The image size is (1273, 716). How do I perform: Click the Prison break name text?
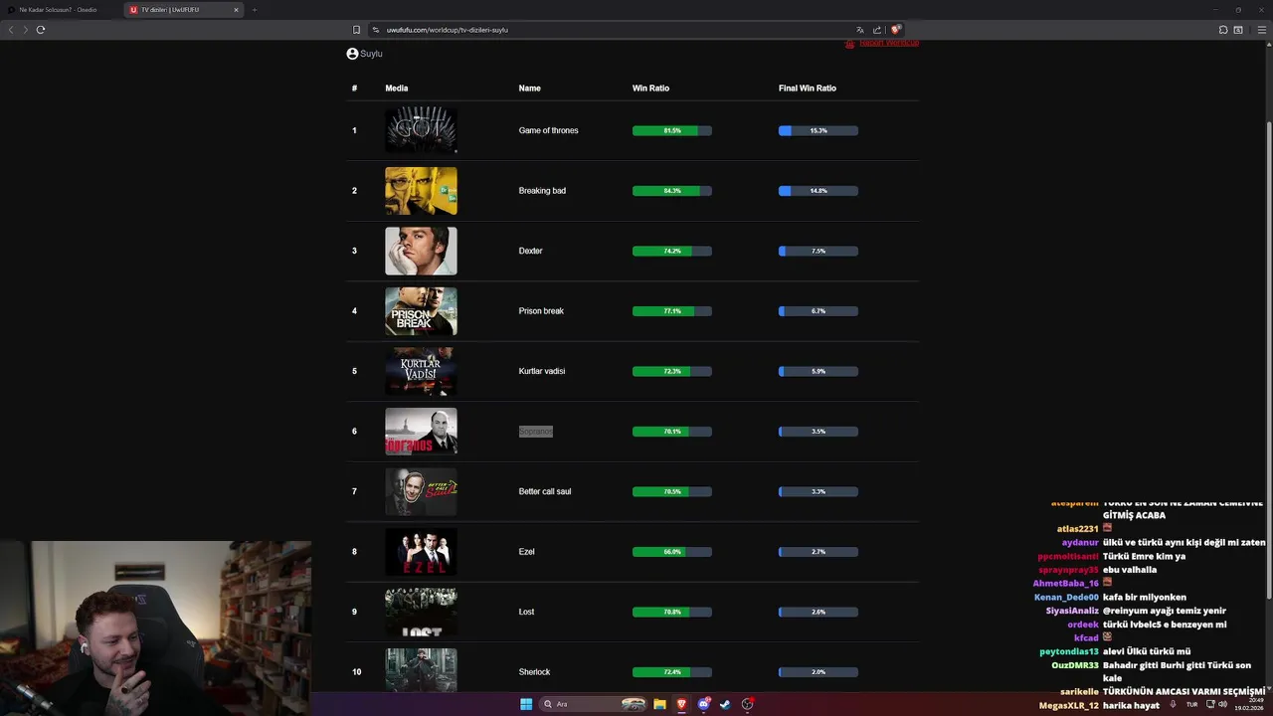[541, 311]
